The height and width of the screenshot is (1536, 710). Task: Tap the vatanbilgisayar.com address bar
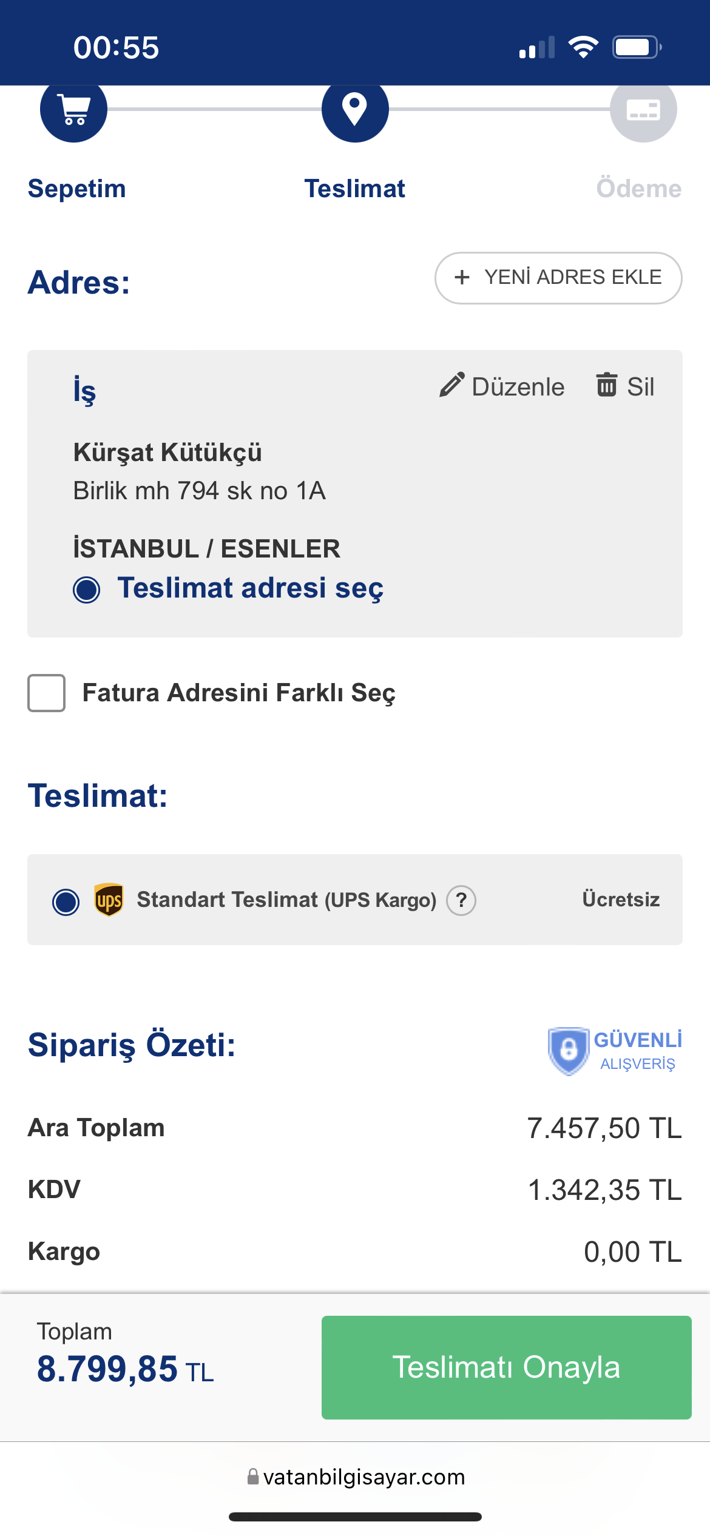356,1477
